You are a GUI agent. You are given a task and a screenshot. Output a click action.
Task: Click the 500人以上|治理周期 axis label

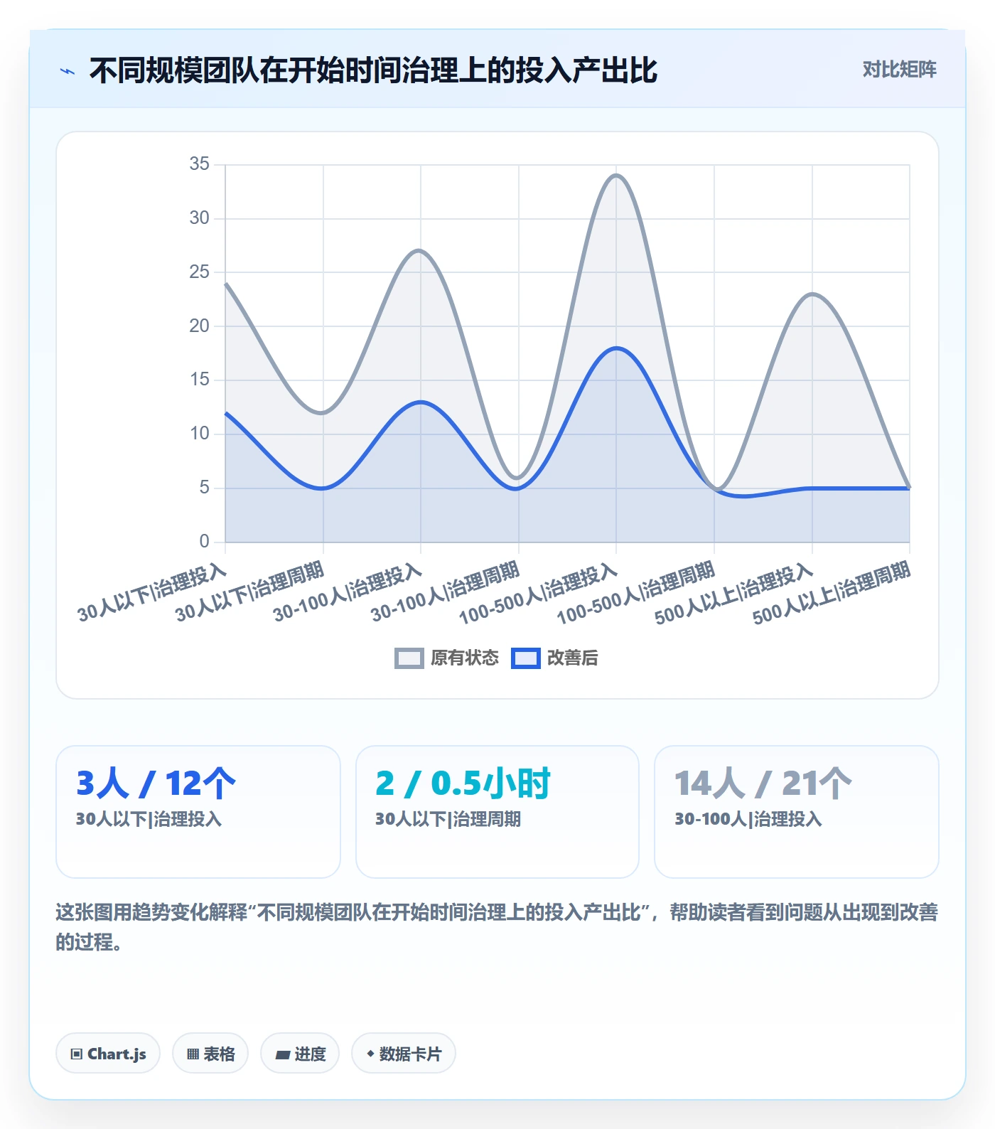(x=832, y=593)
